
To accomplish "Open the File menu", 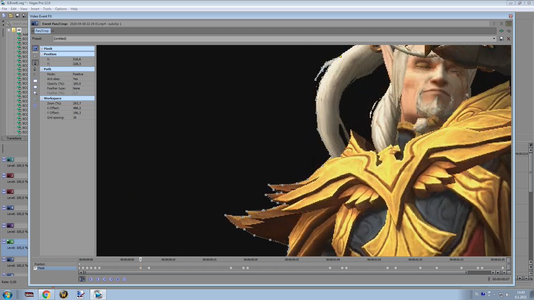I will (4, 9).
